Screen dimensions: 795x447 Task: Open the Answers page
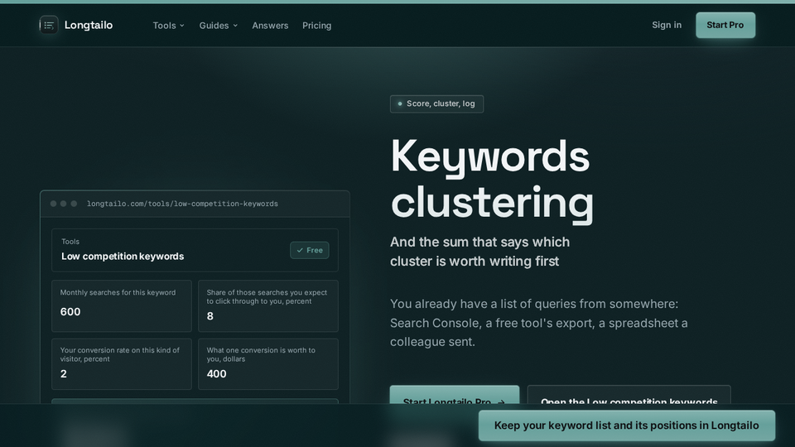(x=270, y=26)
